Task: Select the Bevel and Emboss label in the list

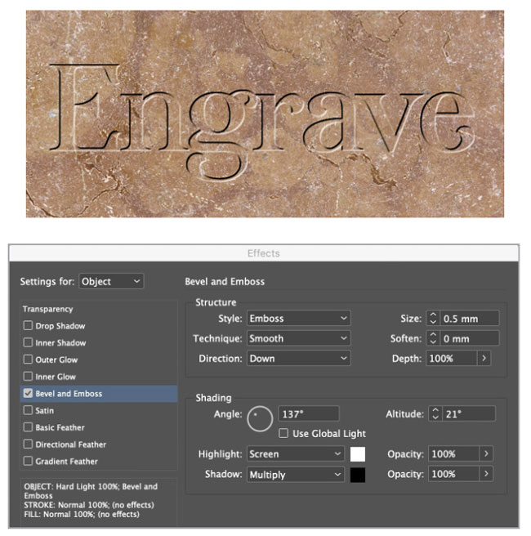Action: pyautogui.click(x=69, y=394)
